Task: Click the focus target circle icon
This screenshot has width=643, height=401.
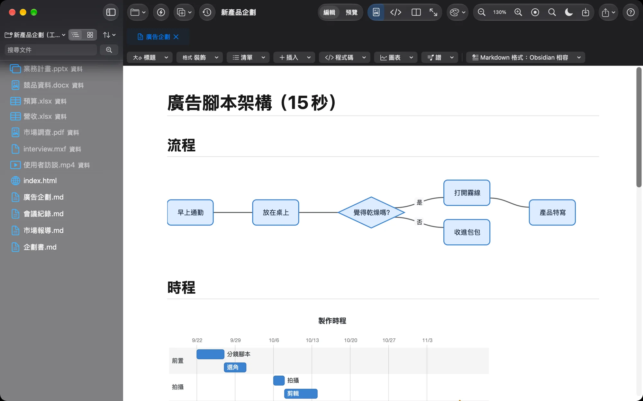Action: point(535,12)
